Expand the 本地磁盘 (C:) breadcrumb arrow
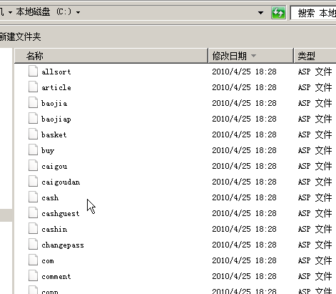 (78, 12)
